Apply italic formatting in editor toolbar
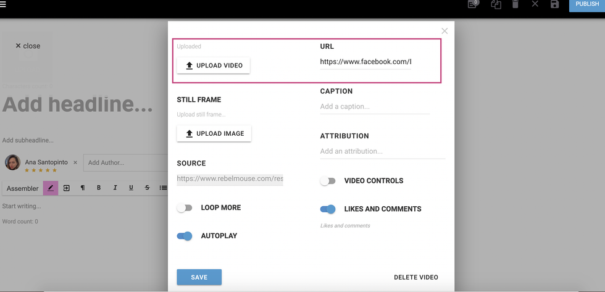605x292 pixels. click(x=115, y=188)
